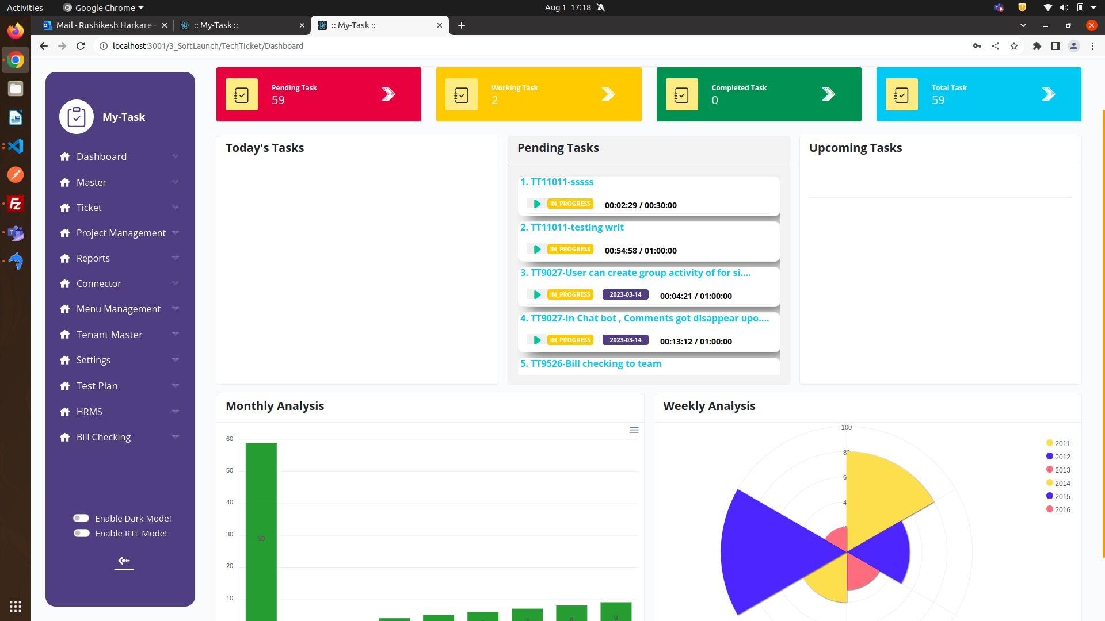This screenshot has width=1105, height=621.
Task: Click the Working Task checklist icon
Action: click(462, 94)
